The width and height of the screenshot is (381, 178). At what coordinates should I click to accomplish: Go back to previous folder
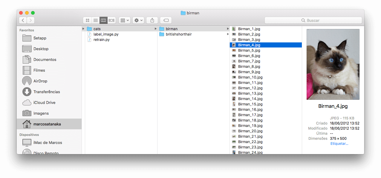23,20
